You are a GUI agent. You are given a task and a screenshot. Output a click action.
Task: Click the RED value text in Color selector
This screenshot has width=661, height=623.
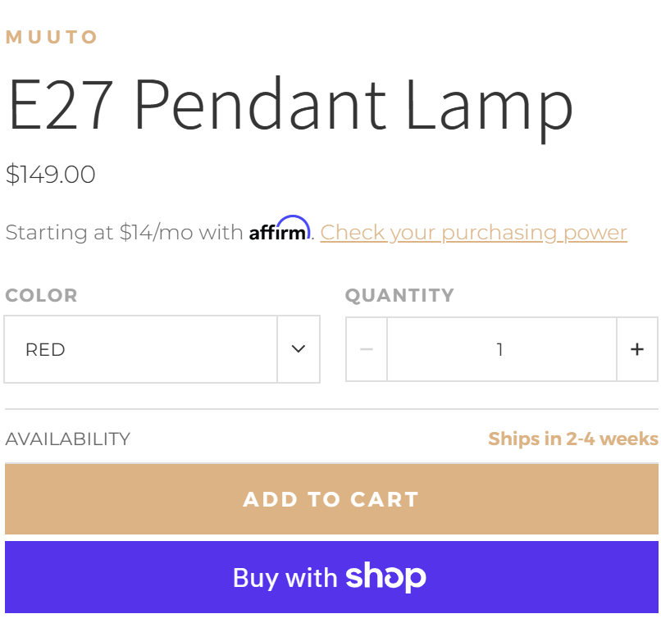pyautogui.click(x=45, y=350)
